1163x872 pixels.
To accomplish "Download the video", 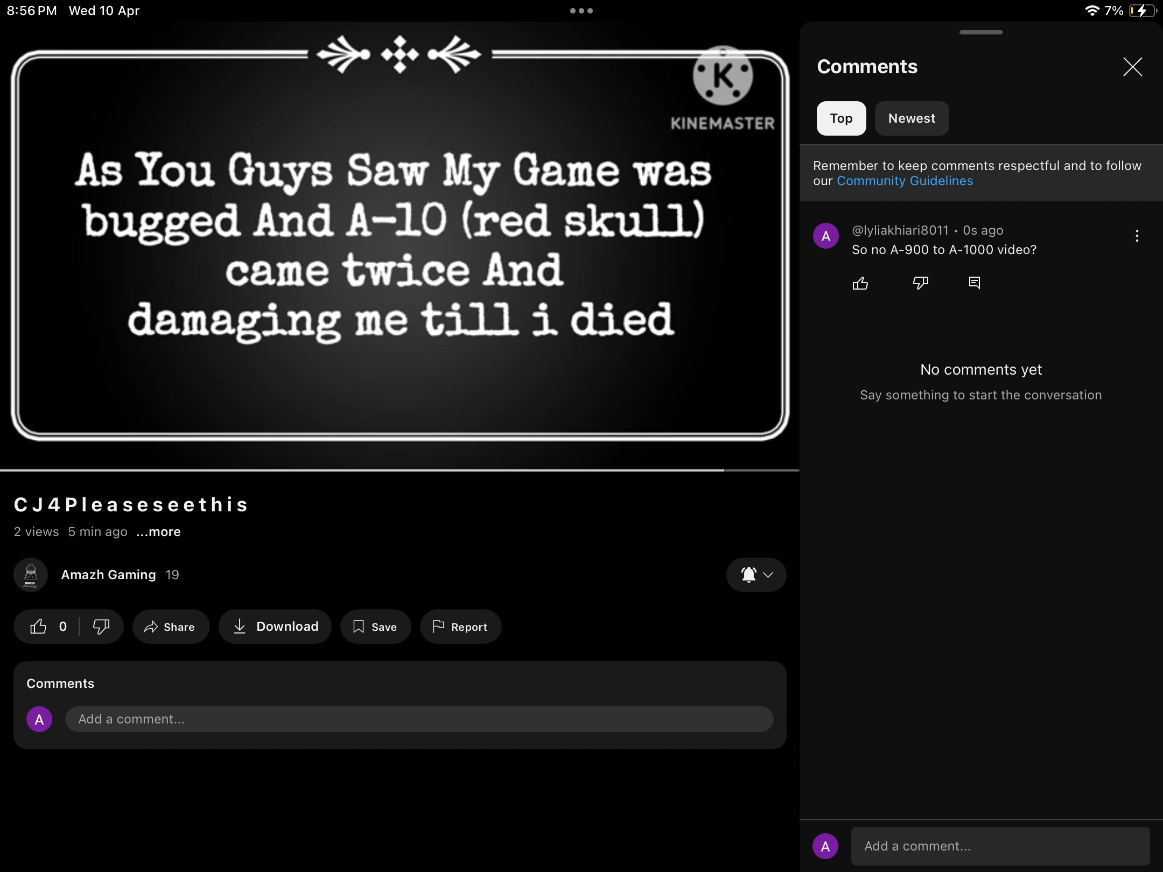I will [275, 627].
